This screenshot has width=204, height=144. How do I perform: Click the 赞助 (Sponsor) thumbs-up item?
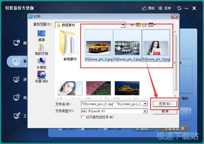(149, 8)
